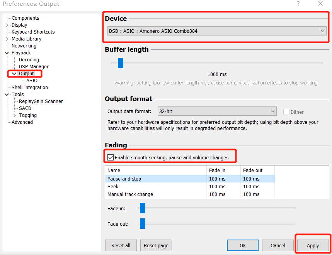Toggle the Dither checkbox
Image resolution: width=332 pixels, height=255 pixels.
coord(286,112)
